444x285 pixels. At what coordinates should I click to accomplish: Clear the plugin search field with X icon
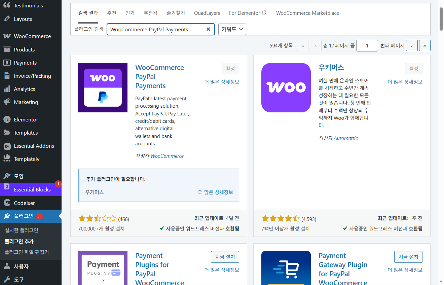pyautogui.click(x=208, y=29)
